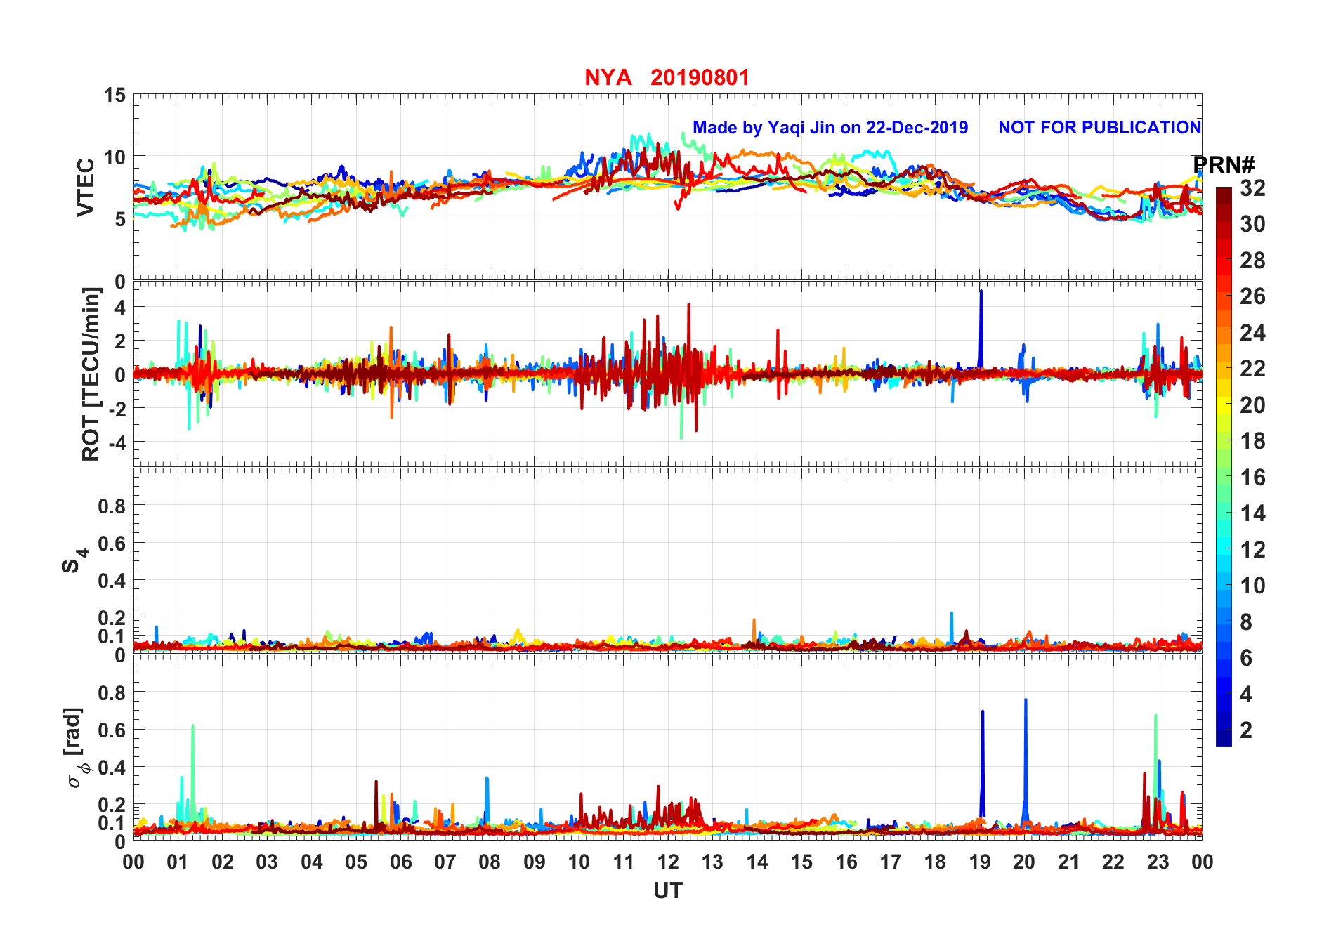
Task: Click the plot title "NYA 20190801"
Action: [x=667, y=77]
